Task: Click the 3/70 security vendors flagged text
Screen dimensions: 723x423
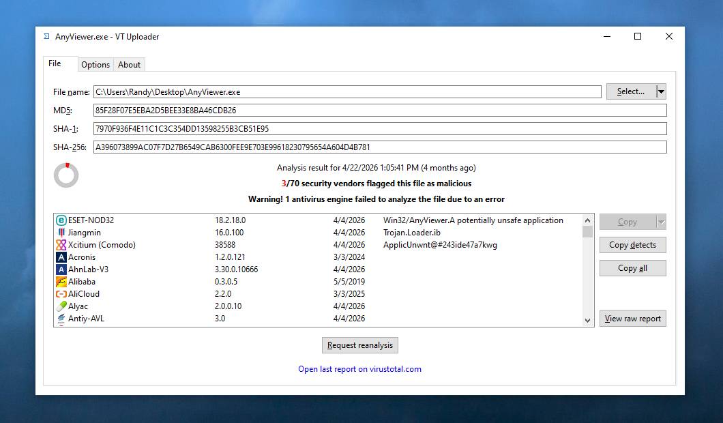Action: click(377, 184)
